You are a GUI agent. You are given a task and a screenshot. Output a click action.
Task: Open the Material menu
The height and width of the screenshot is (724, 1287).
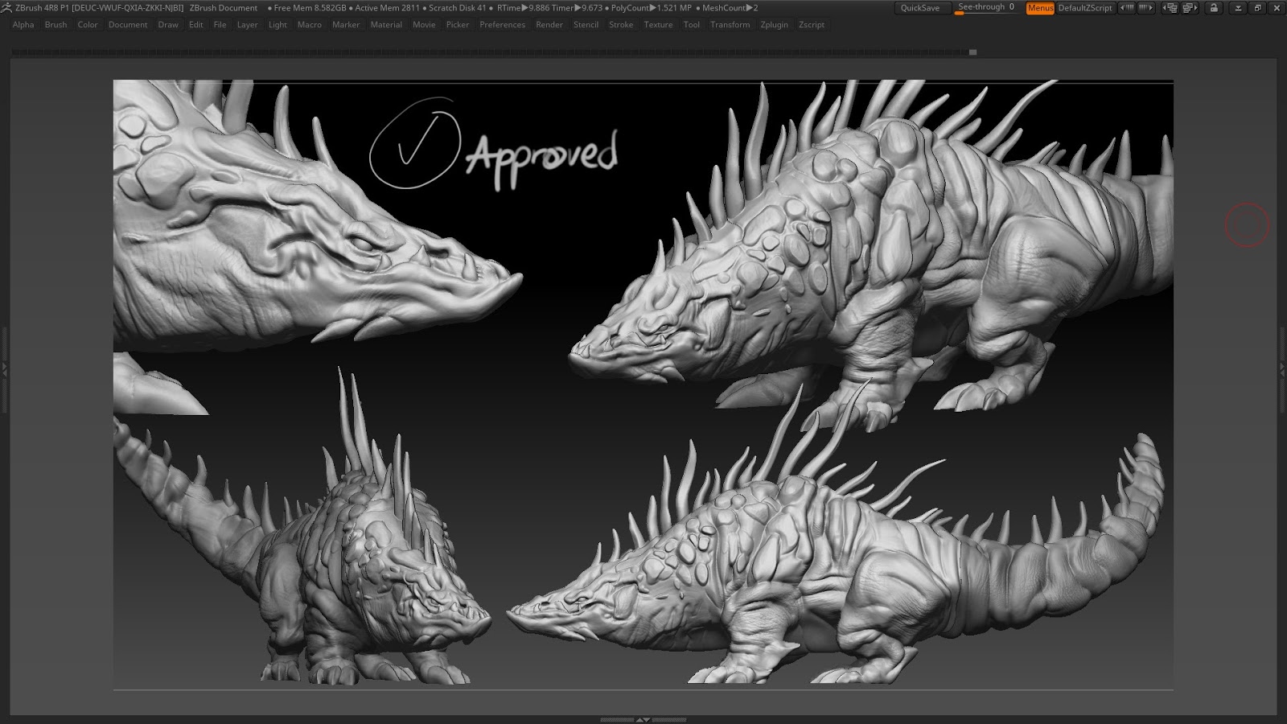tap(386, 25)
